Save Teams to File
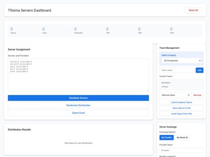210x157 pixels. [x=181, y=108]
